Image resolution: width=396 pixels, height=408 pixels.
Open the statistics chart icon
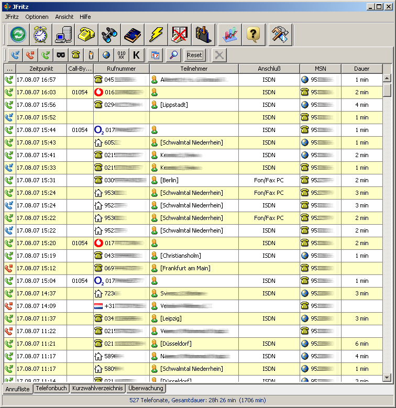pyautogui.click(x=230, y=35)
